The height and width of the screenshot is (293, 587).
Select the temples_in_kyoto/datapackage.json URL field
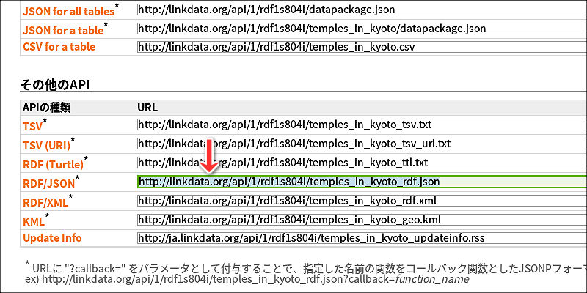pos(362,29)
